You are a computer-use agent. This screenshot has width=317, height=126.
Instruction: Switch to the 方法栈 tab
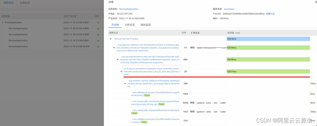(x=115, y=25)
